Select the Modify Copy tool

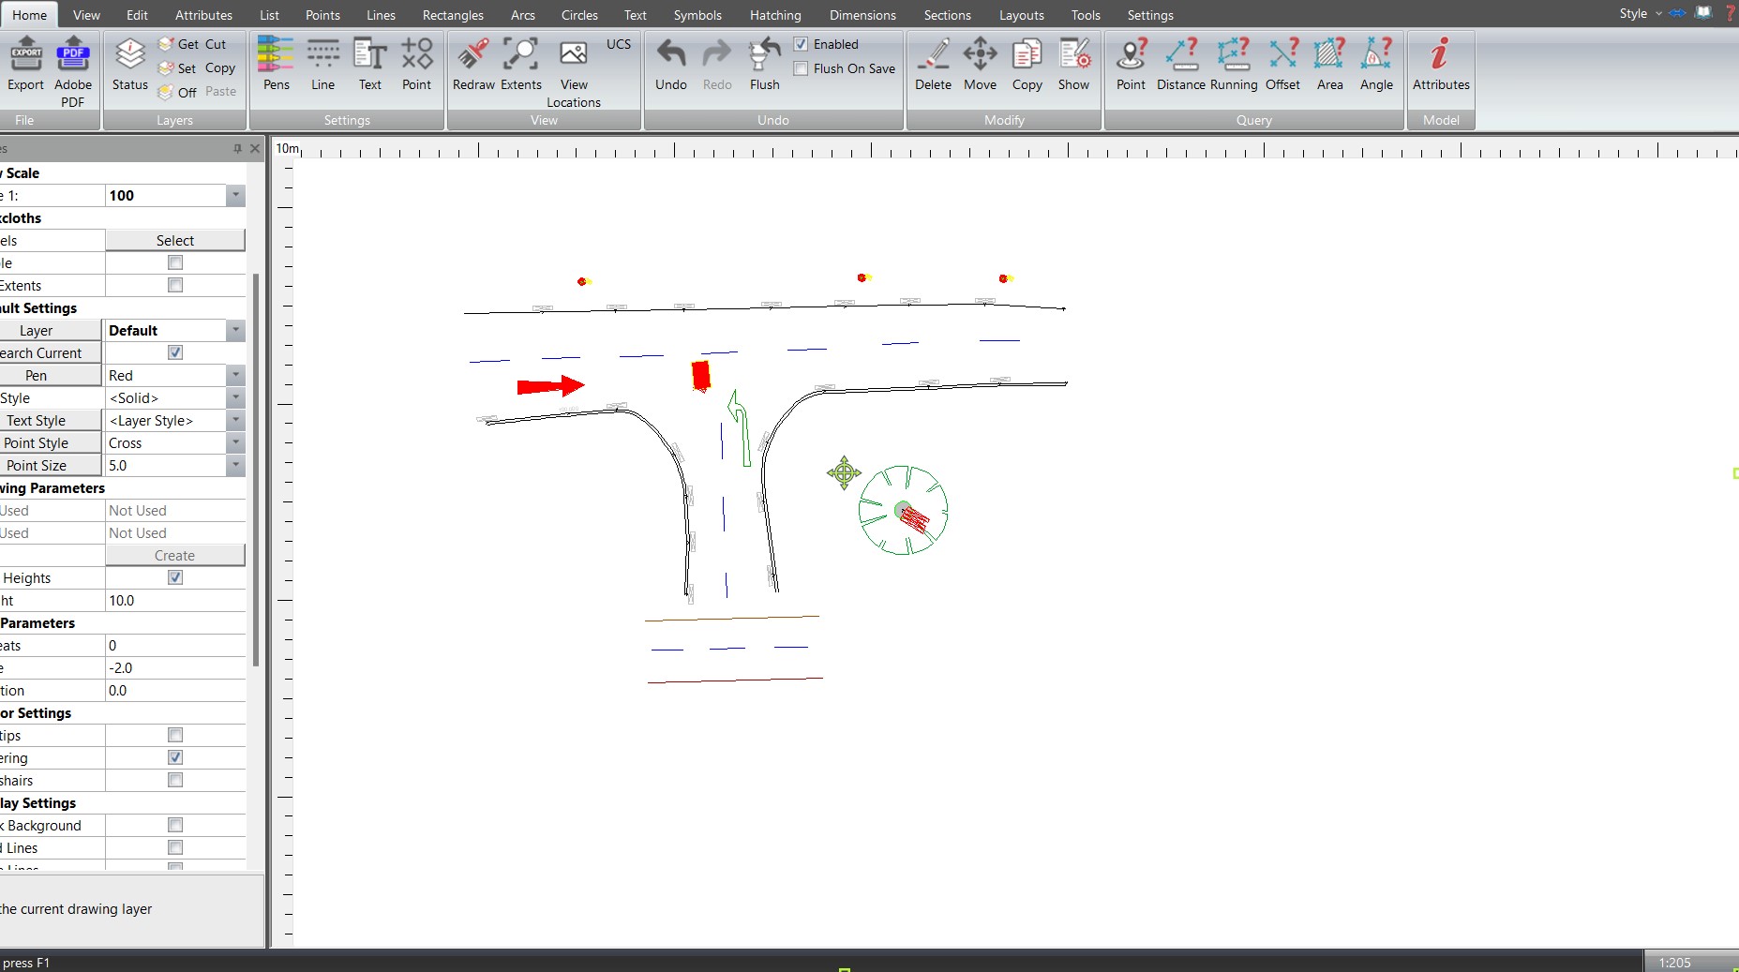pos(1027,54)
